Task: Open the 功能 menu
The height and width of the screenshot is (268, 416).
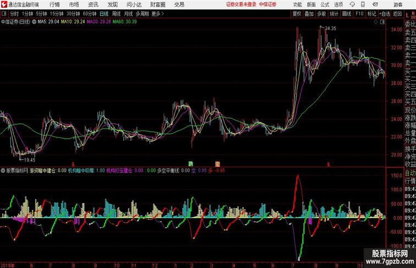Action: coord(298,4)
